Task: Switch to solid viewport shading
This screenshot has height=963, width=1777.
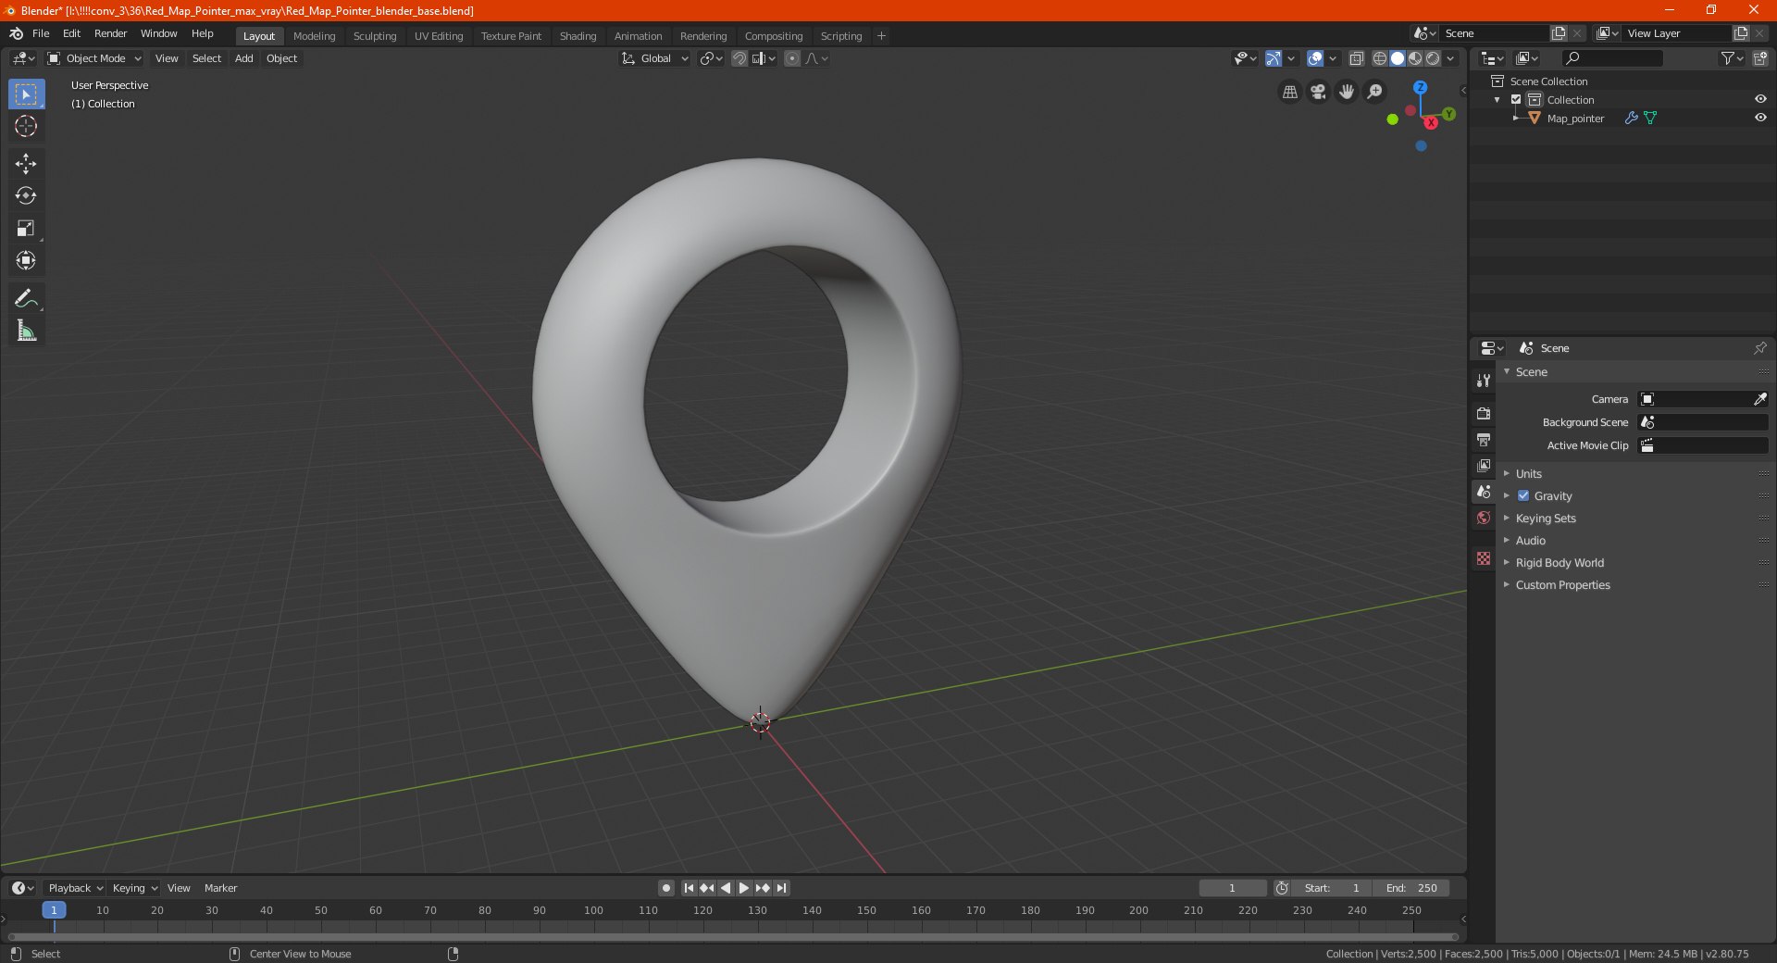Action: [x=1398, y=58]
